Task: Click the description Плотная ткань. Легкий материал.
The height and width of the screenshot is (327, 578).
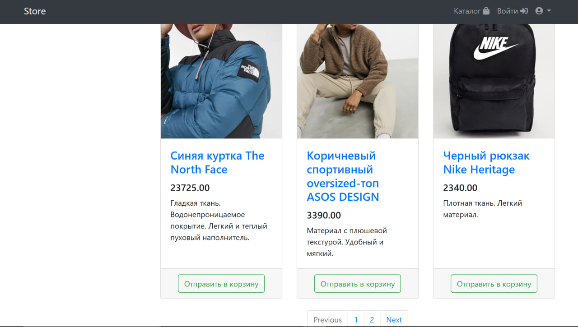Action: click(483, 209)
